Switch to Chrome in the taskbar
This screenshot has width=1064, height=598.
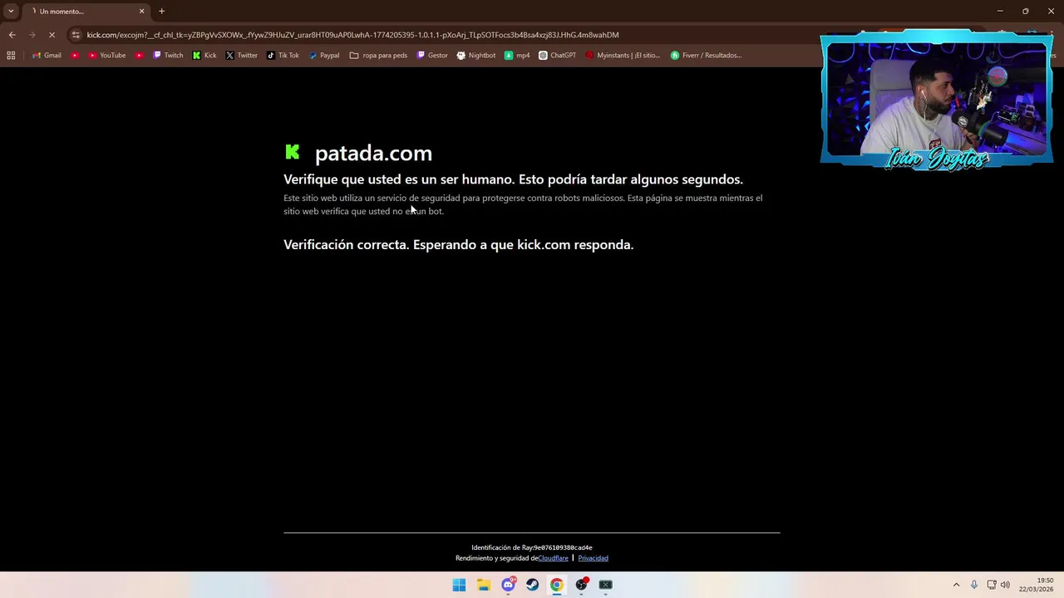pyautogui.click(x=556, y=585)
